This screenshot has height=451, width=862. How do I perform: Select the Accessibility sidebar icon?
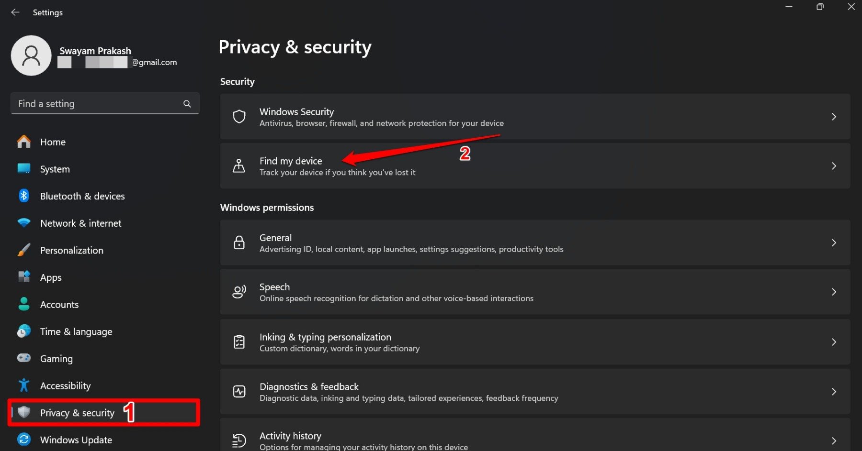point(23,385)
